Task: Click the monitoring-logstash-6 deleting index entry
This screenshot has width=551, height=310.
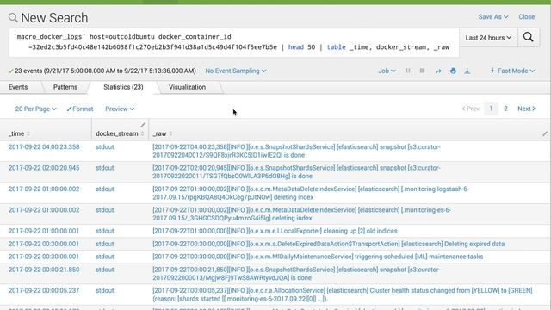Action: 311,193
